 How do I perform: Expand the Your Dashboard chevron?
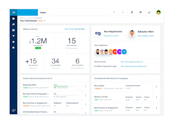(45, 21)
